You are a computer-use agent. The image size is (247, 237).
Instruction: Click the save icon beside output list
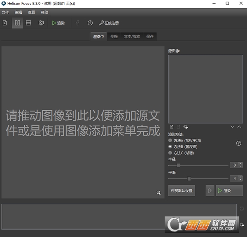pyautogui.click(x=242, y=209)
